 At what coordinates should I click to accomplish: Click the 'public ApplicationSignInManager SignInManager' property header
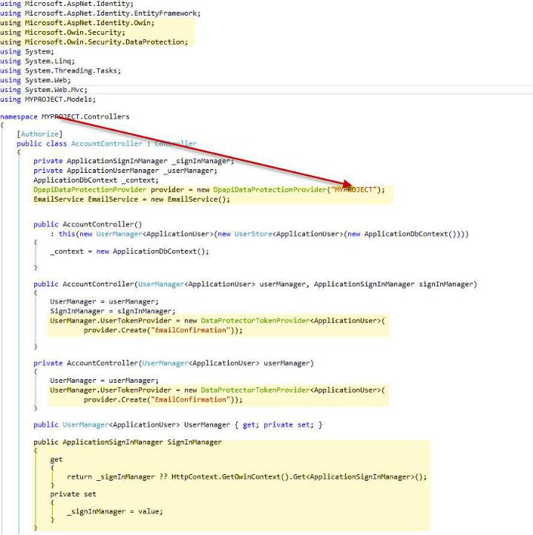128,442
